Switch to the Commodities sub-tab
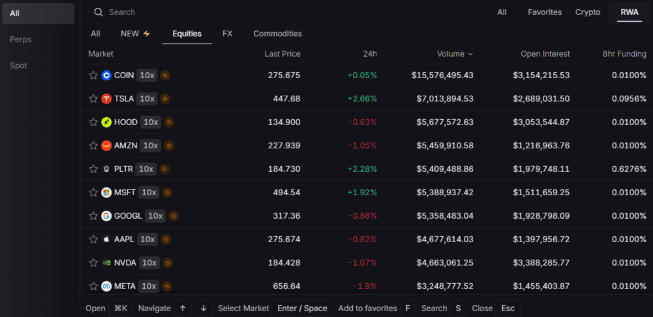 (277, 34)
